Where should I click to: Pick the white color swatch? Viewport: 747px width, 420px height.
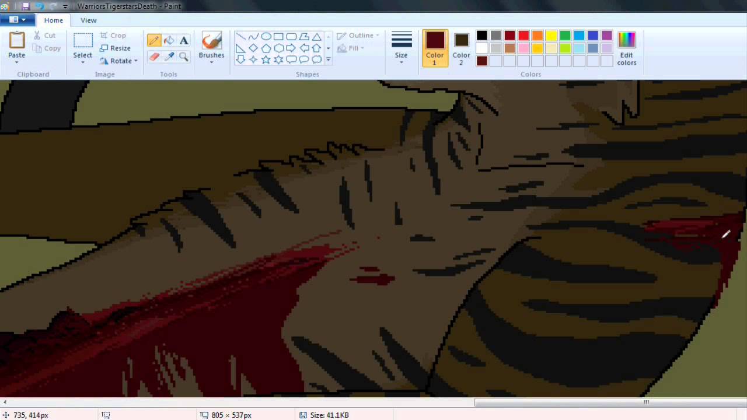pos(481,48)
